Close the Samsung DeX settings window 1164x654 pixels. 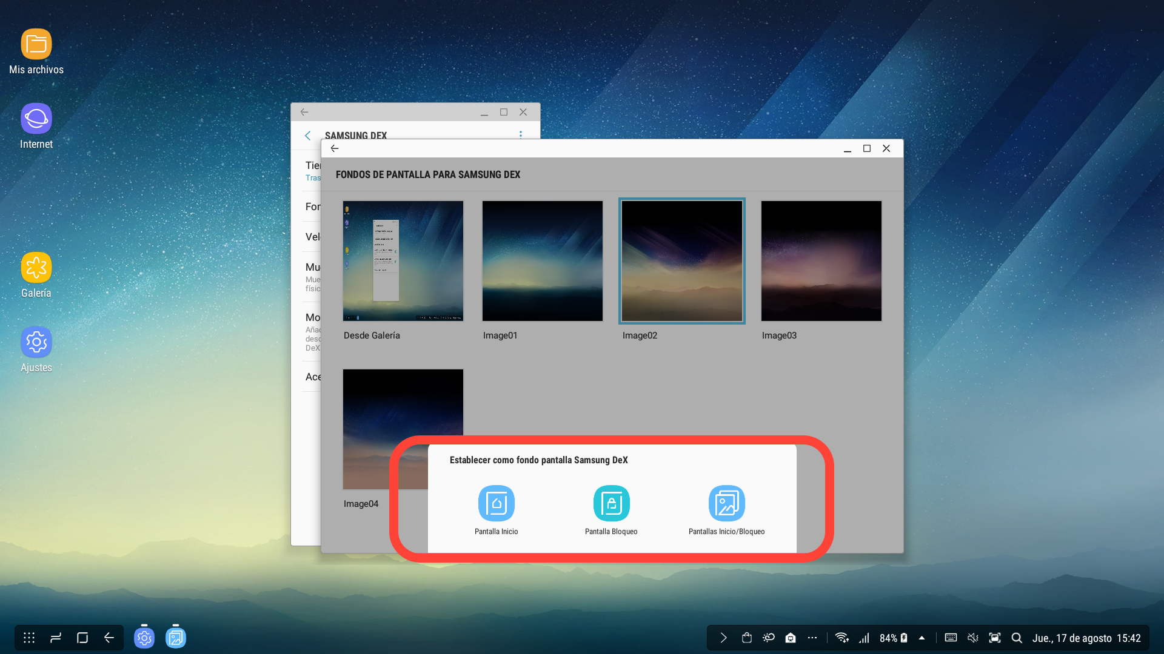click(x=523, y=112)
